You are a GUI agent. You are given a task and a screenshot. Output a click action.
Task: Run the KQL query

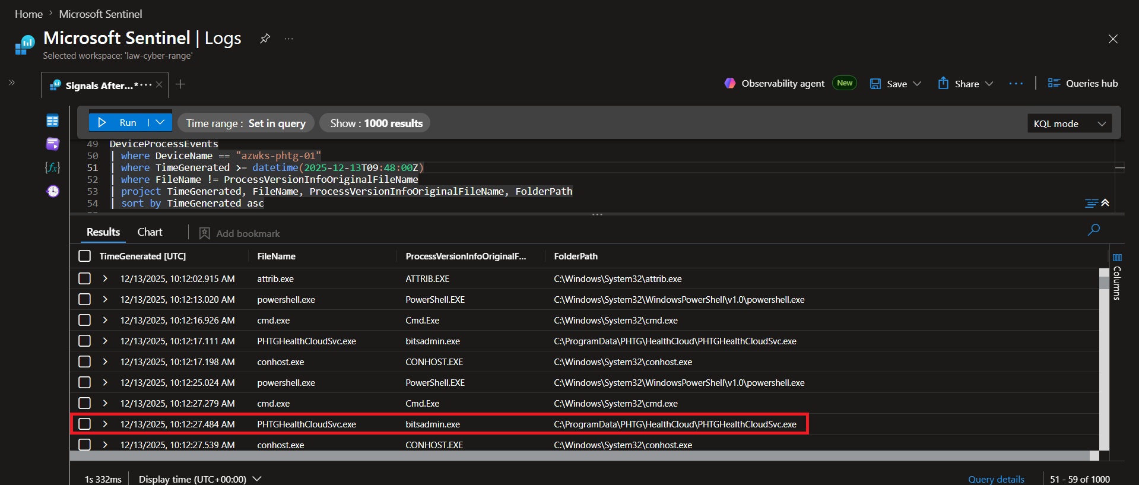coord(118,122)
